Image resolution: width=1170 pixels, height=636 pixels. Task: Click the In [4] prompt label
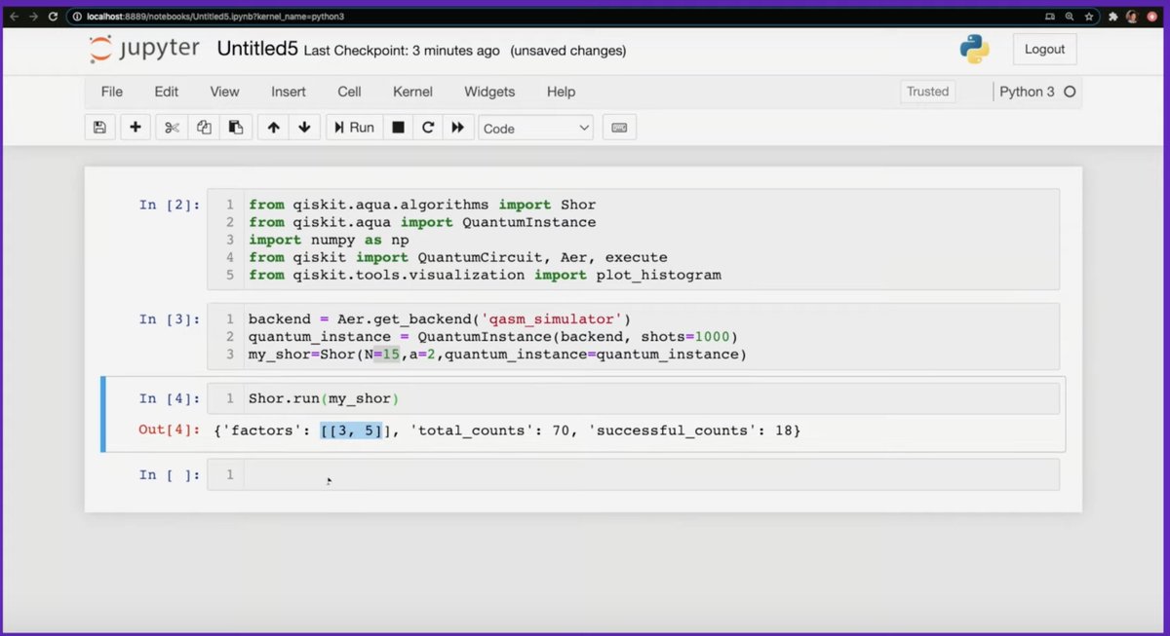169,398
